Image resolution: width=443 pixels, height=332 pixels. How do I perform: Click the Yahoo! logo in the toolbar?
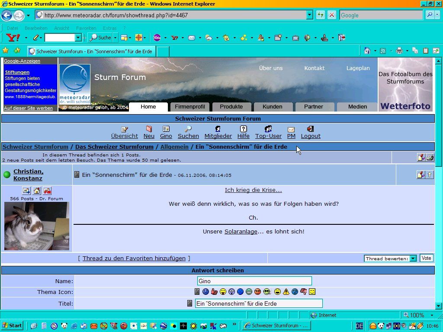[x=13, y=38]
